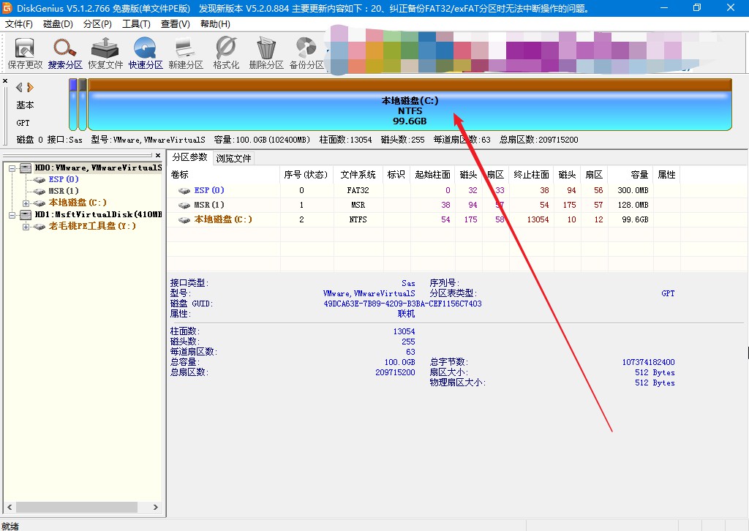The image size is (749, 531).
Task: Click the tree horizontal scrollbar thumb
Action: [76, 507]
